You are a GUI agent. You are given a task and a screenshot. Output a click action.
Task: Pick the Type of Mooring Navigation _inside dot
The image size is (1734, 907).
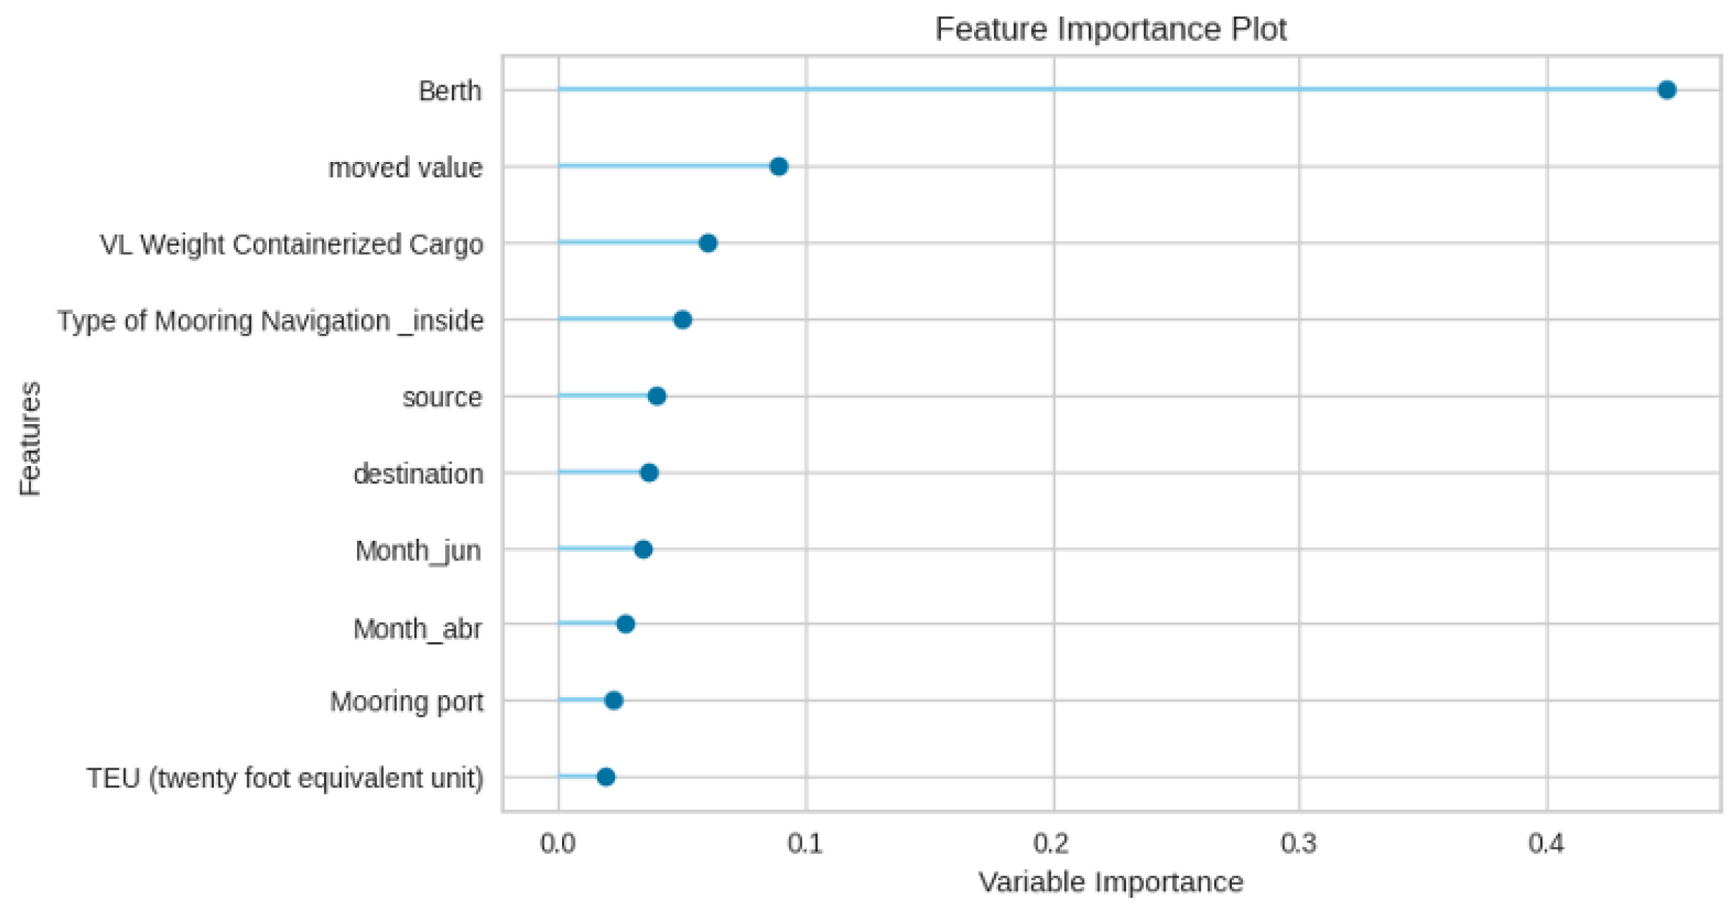point(682,320)
